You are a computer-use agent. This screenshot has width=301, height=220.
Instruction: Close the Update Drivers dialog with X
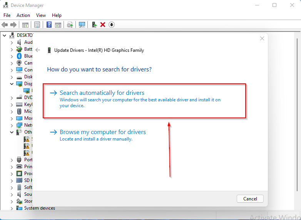[x=262, y=38]
